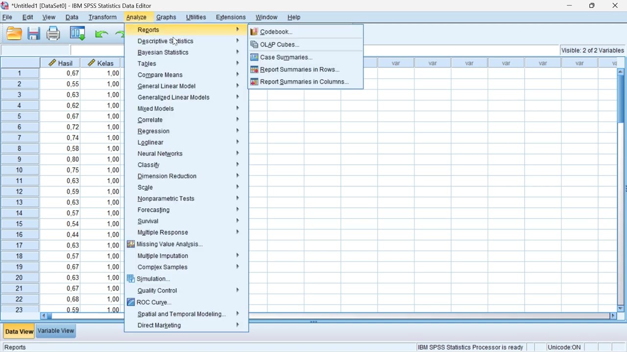Save the data file with floppy icon
The height and width of the screenshot is (352, 627).
click(34, 34)
